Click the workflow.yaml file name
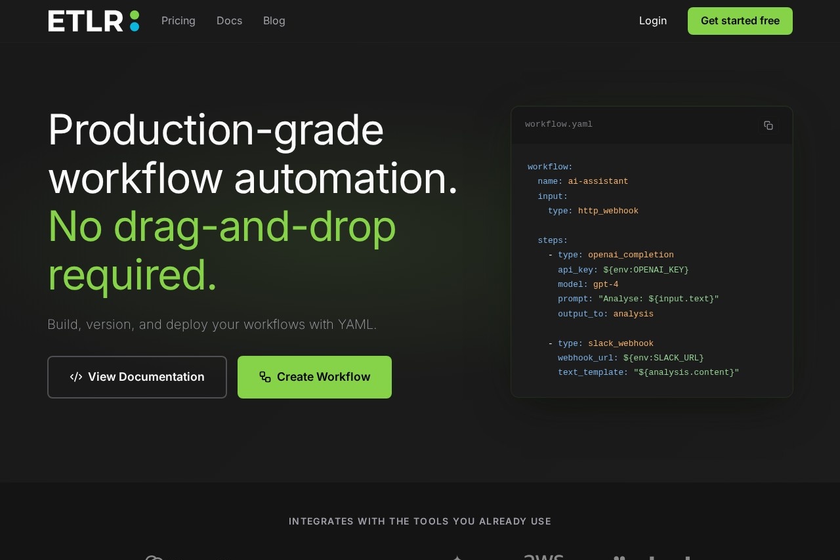 [558, 125]
